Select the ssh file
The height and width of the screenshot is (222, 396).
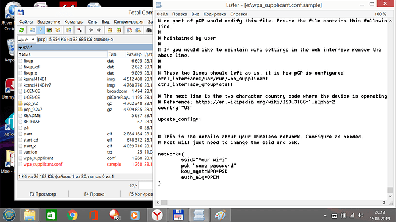[85, 128]
